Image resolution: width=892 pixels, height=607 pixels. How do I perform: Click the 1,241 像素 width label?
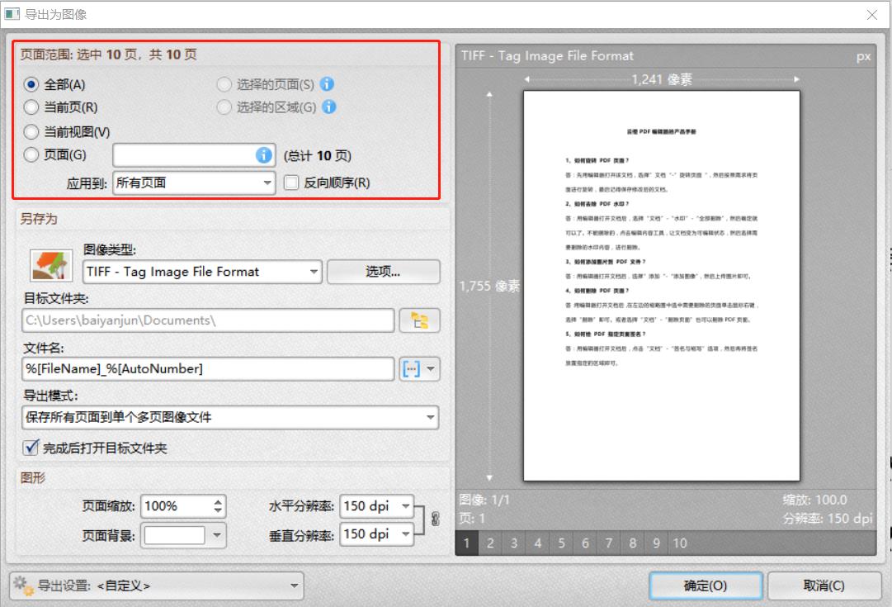662,79
